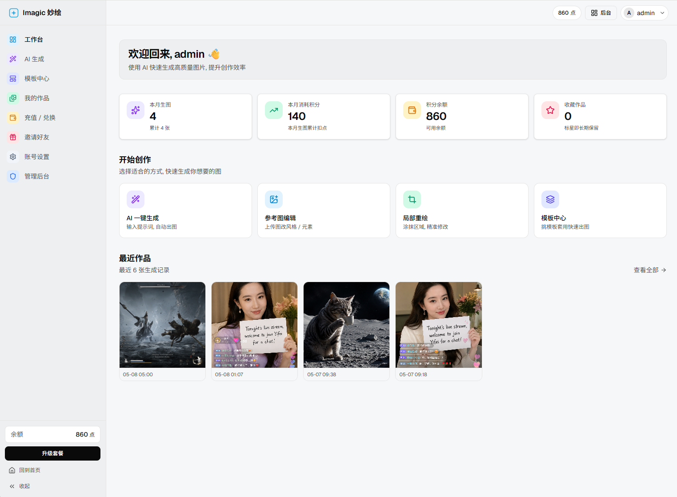Select AI 生成 magic wand sidebar icon
This screenshot has width=677, height=497.
click(x=13, y=59)
